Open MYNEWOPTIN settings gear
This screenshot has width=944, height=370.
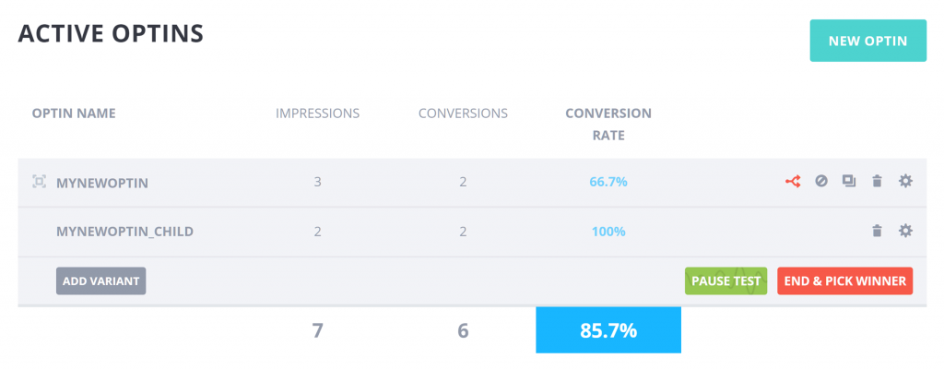[905, 181]
